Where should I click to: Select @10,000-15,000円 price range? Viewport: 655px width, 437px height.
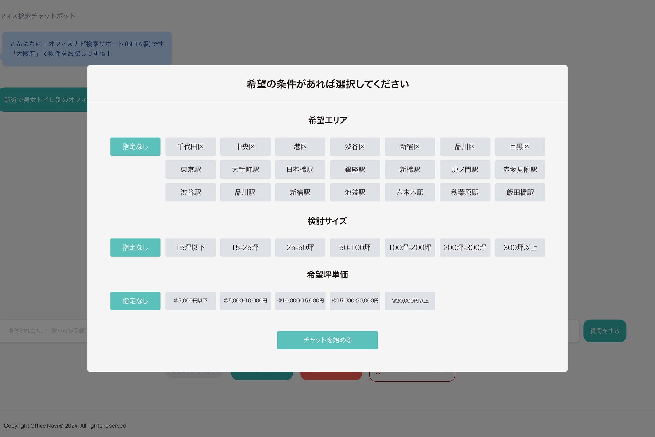[300, 301]
